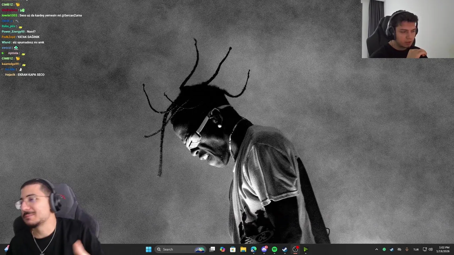
Task: Open Microsoft Store from the taskbar
Action: click(233, 249)
